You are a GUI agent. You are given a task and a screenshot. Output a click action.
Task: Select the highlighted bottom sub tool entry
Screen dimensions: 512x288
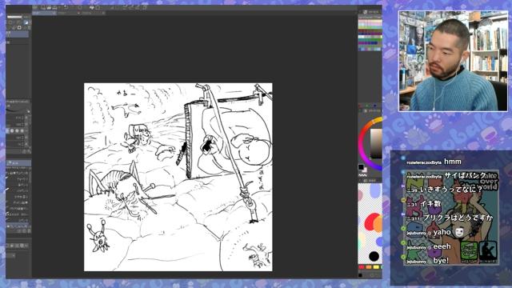(x=18, y=226)
